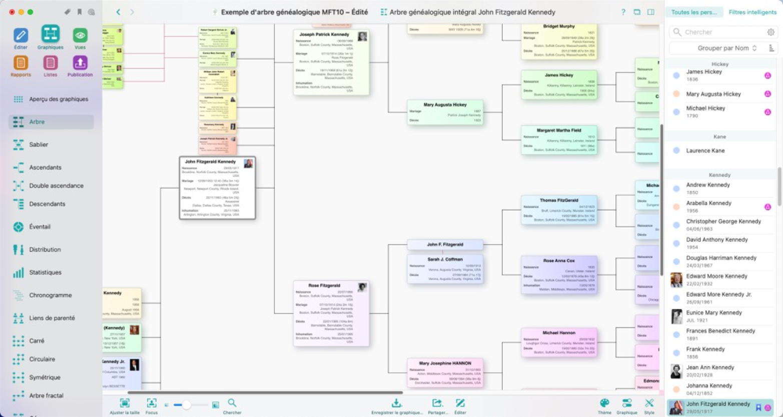Select the Arbre chart type

click(51, 121)
